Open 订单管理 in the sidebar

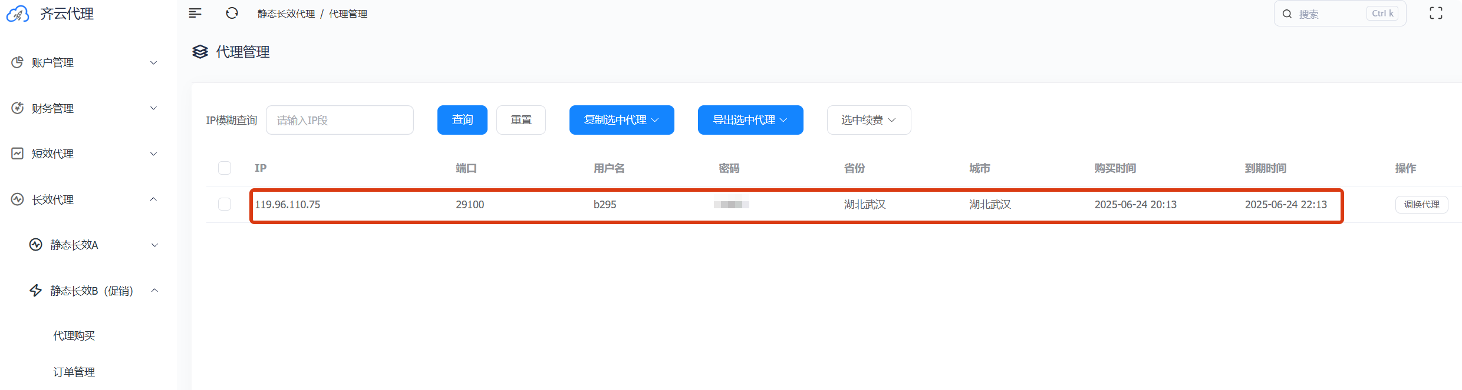coord(74,372)
